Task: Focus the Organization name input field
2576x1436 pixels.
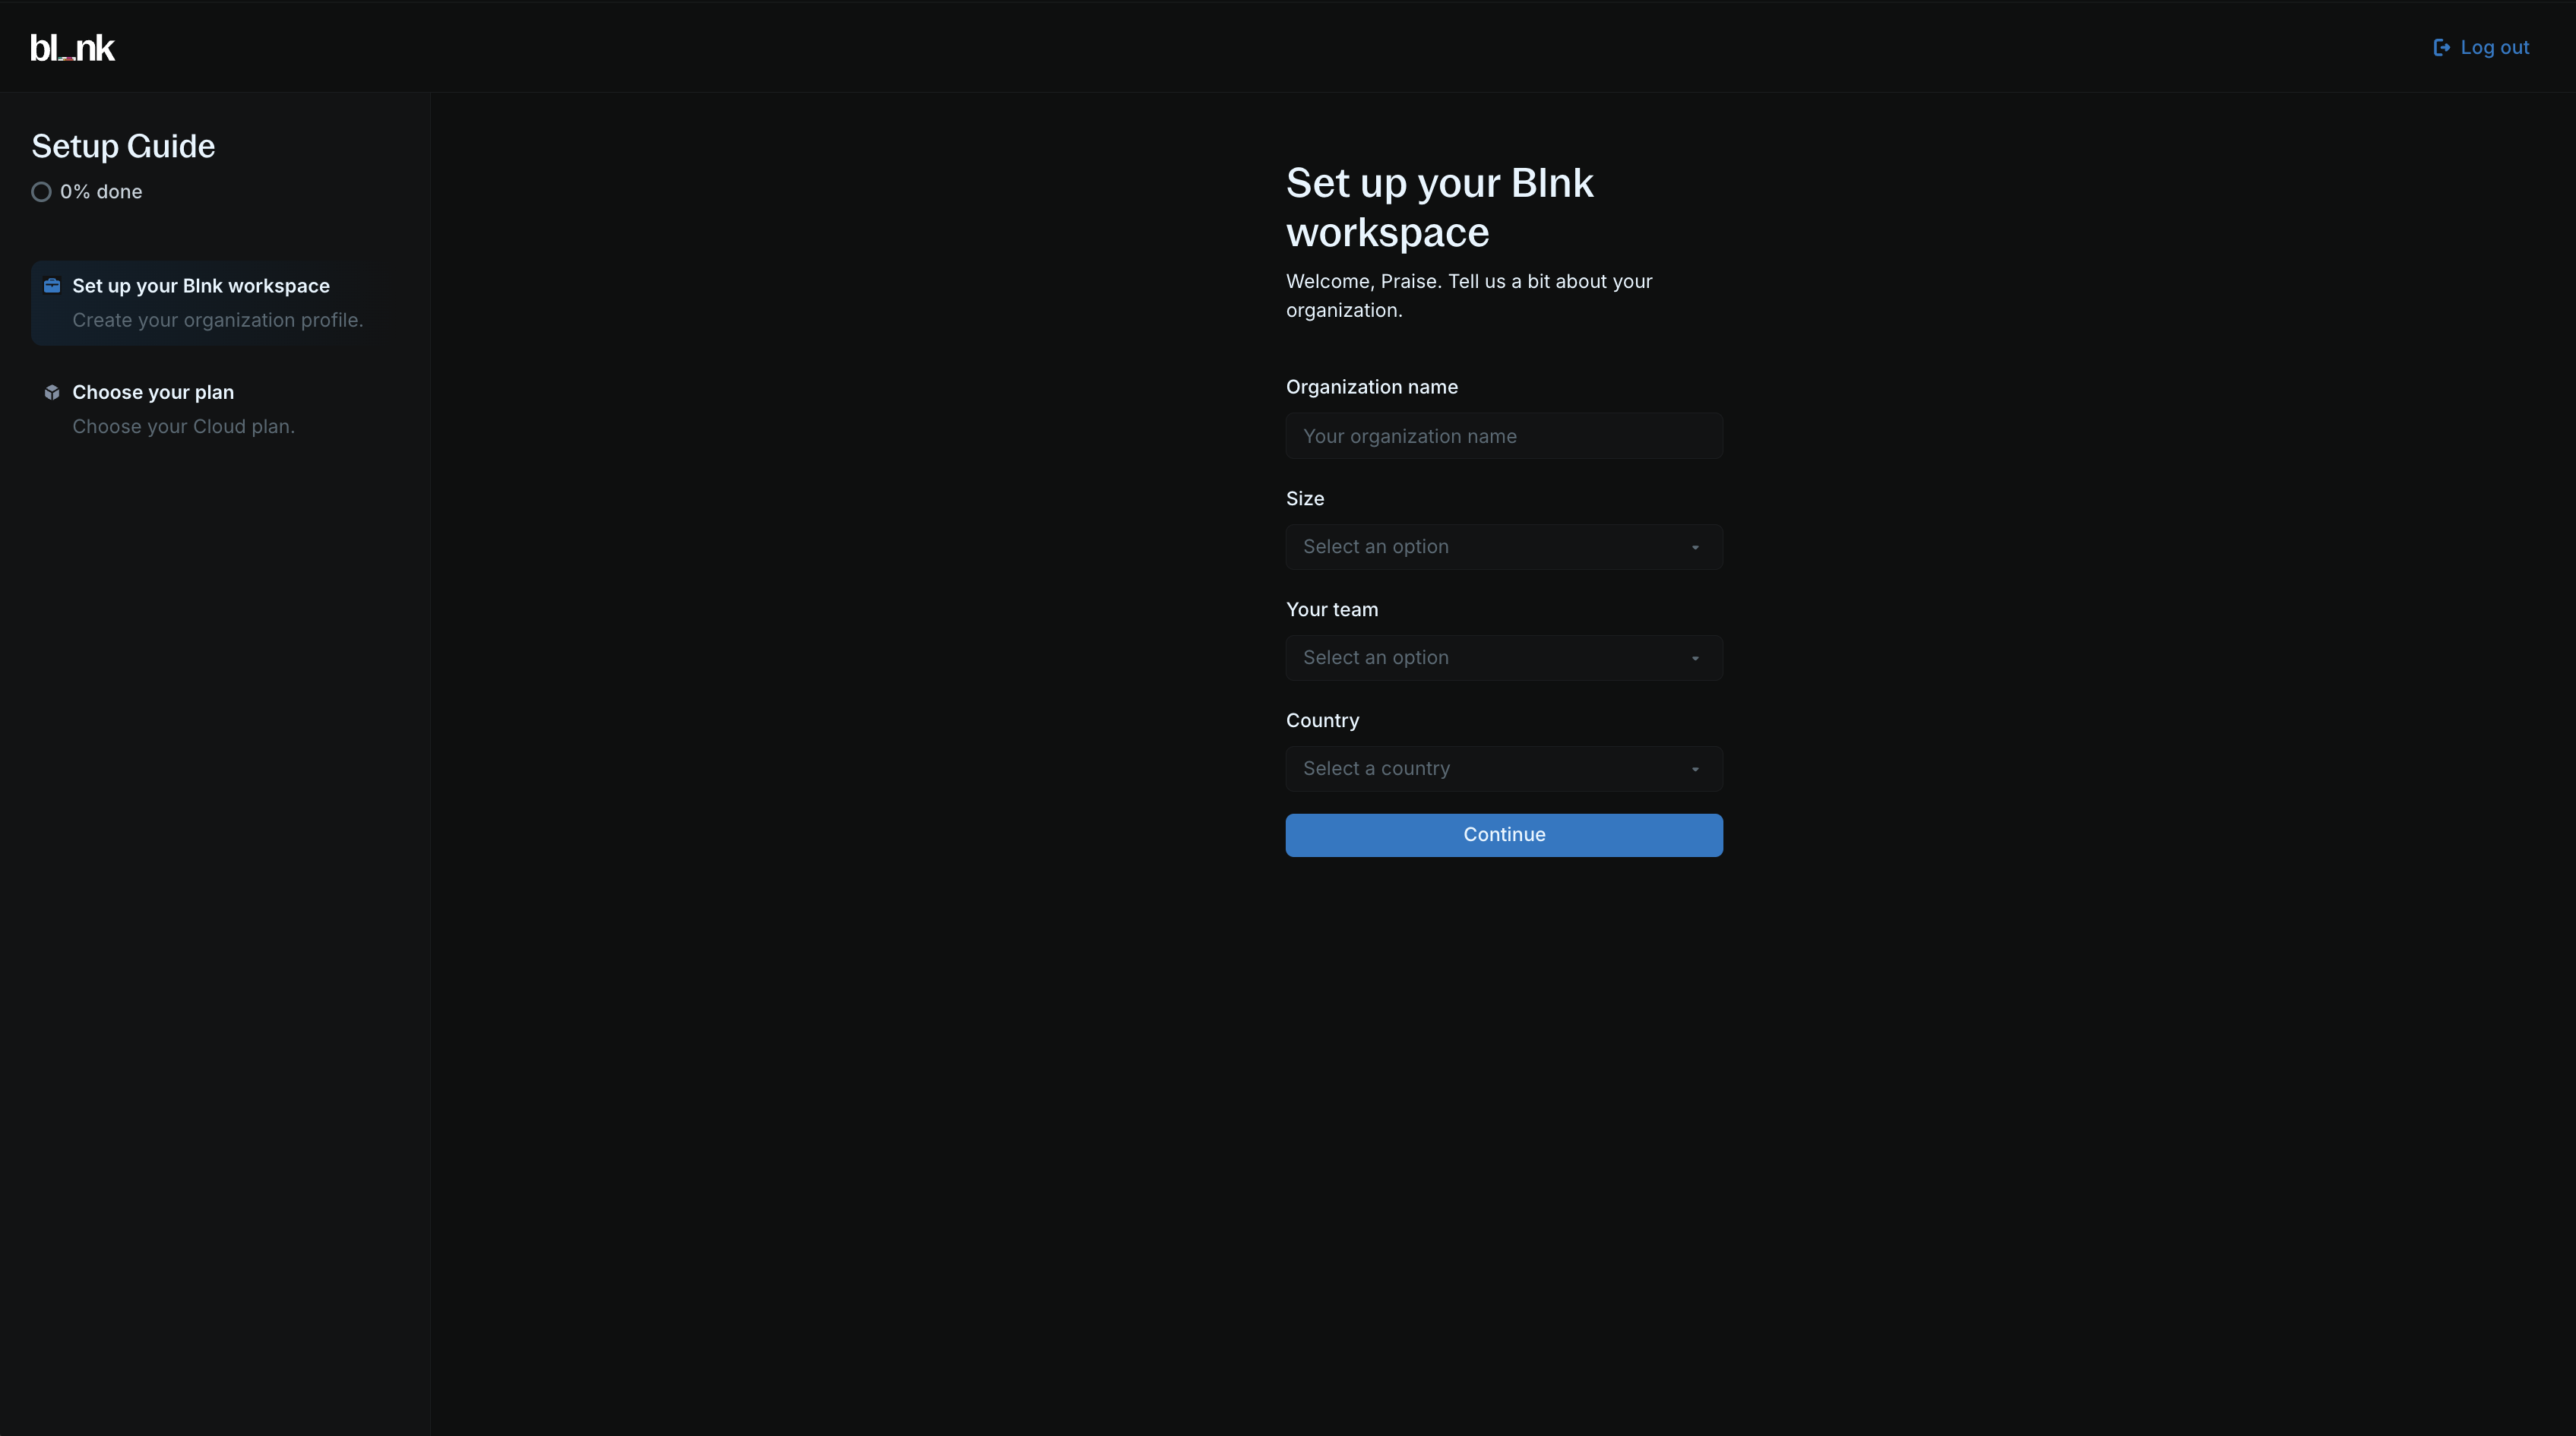Action: pos(1504,436)
